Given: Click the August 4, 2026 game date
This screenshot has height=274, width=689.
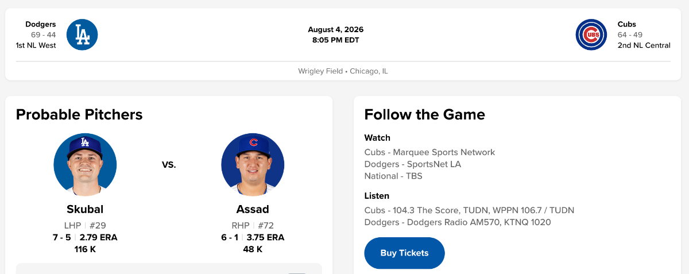Looking at the screenshot, I should click(x=336, y=29).
